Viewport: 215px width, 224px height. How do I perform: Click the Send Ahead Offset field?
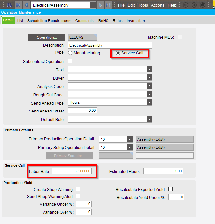click(x=82, y=111)
